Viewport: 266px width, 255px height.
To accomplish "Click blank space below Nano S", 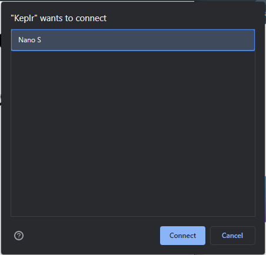I will [x=133, y=133].
